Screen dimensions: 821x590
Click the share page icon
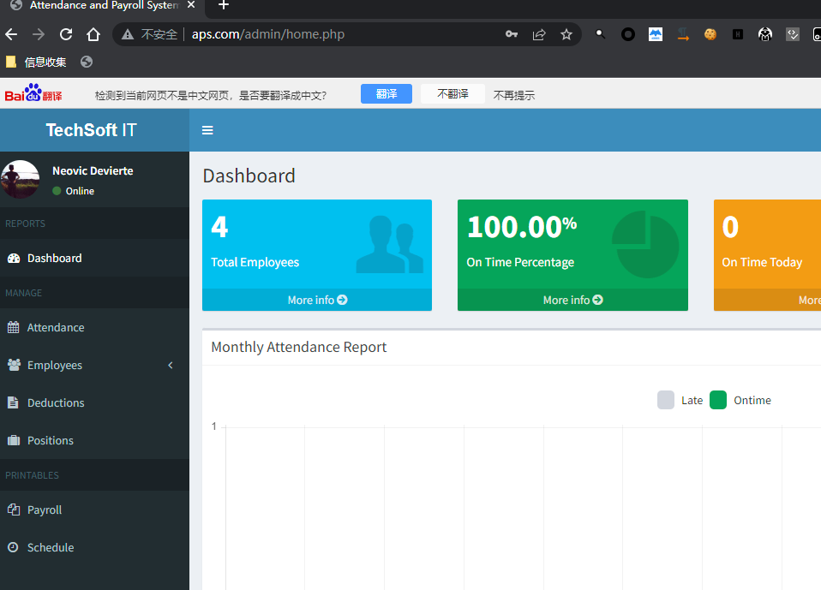(539, 34)
